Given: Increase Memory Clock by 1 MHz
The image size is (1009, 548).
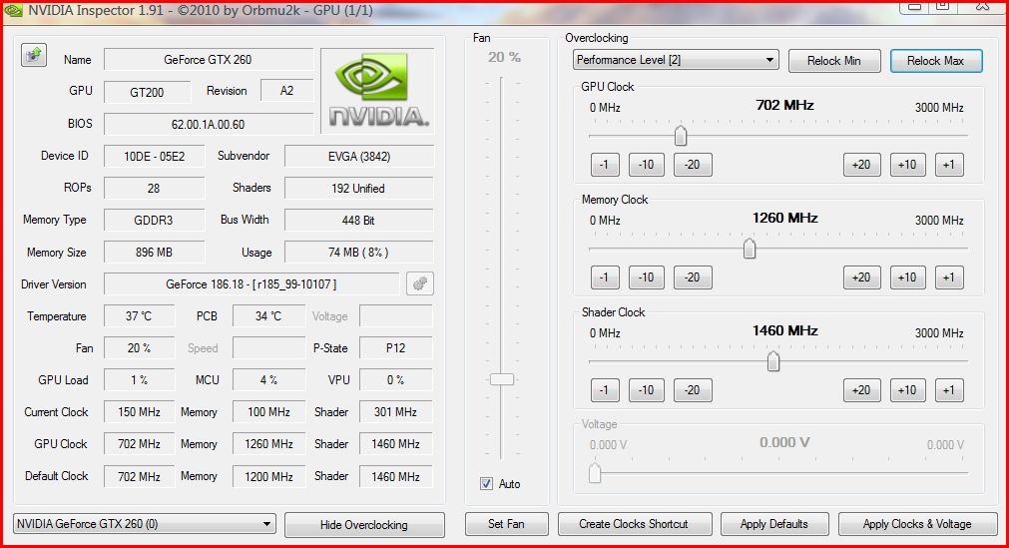Looking at the screenshot, I should click(949, 277).
